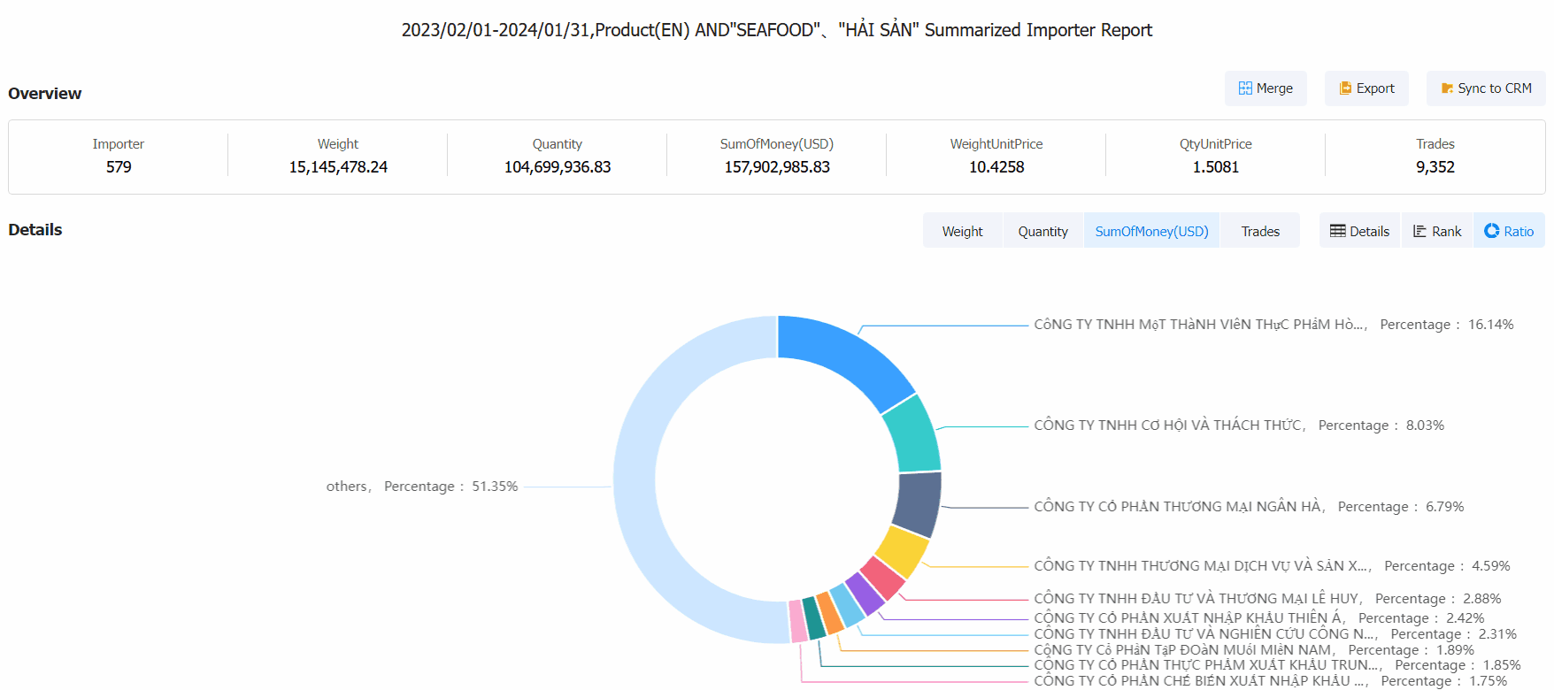Click the Sync to CRM icon

[x=1447, y=88]
